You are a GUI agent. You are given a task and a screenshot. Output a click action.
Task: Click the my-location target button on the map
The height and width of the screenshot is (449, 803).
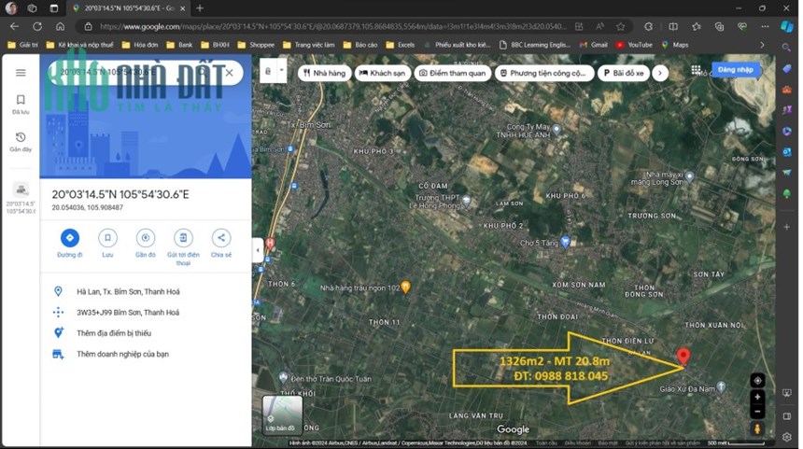[757, 381]
